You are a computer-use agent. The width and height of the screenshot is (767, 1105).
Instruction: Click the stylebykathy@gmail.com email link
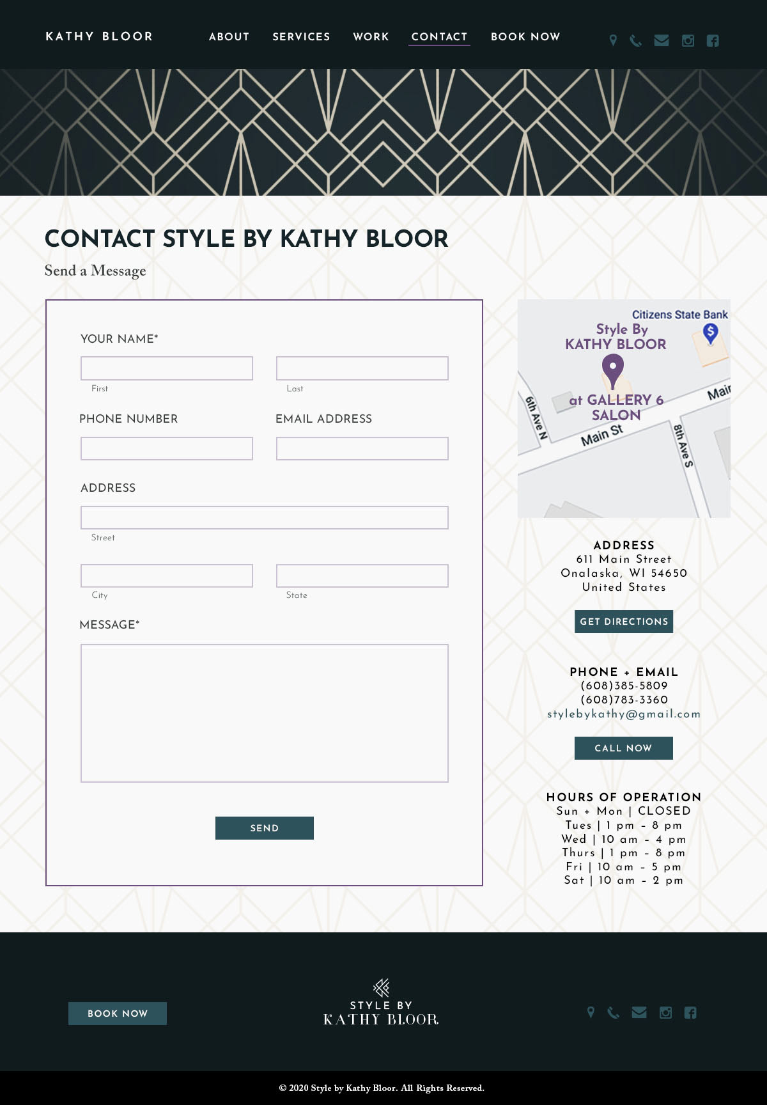[x=624, y=714]
